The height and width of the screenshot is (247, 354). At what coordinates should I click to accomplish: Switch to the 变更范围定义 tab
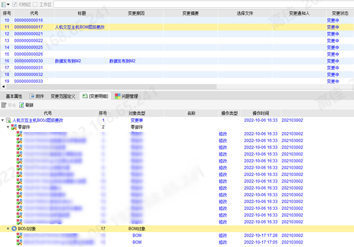point(62,97)
